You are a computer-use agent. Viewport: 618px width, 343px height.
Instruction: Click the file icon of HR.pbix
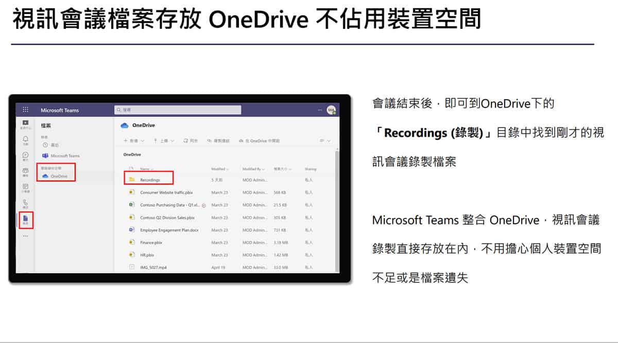pos(132,255)
